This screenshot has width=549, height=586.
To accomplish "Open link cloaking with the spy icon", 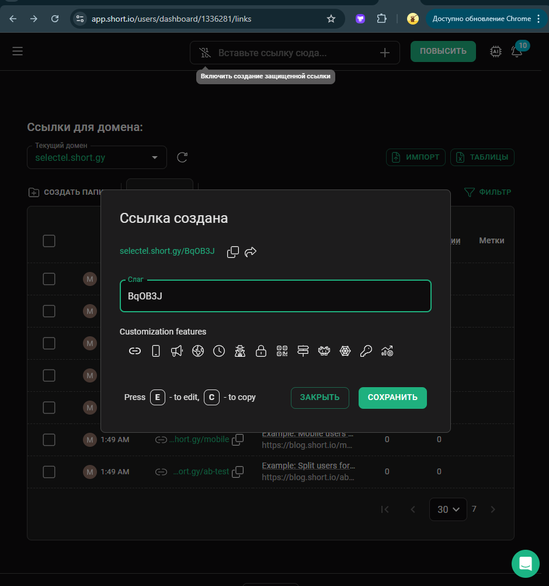I will click(x=240, y=351).
